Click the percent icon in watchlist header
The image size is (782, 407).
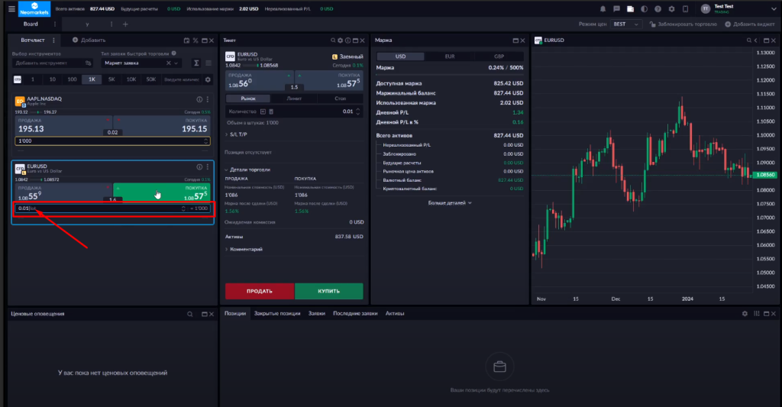(195, 40)
